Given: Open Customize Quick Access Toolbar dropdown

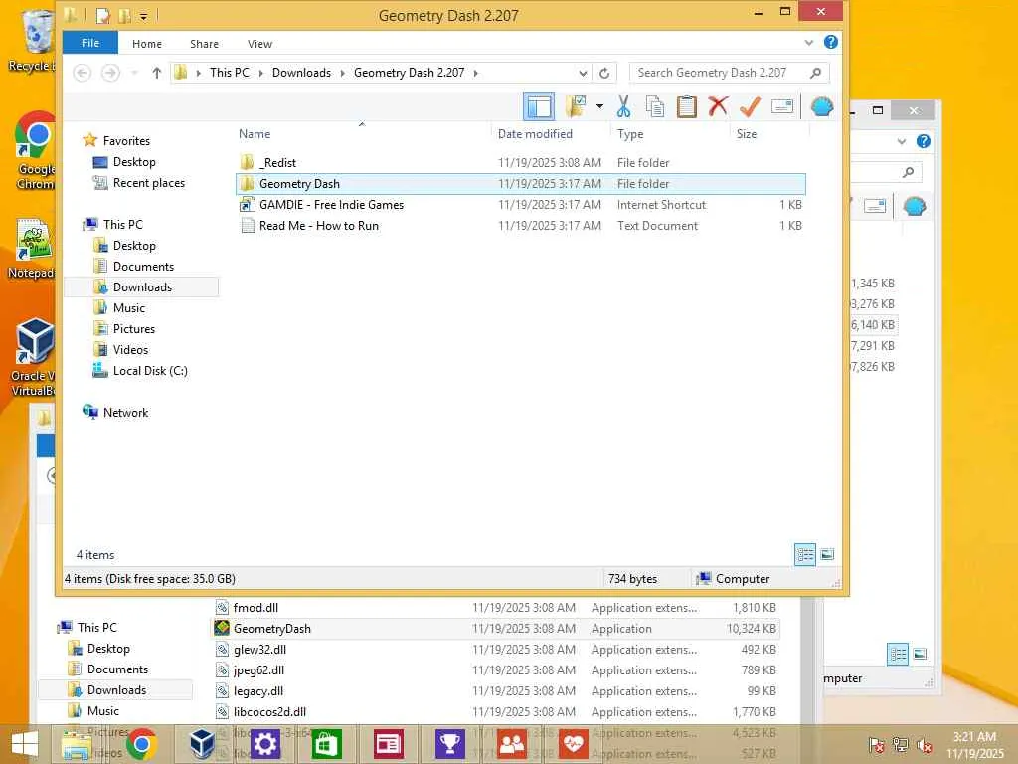Looking at the screenshot, I should (x=143, y=16).
